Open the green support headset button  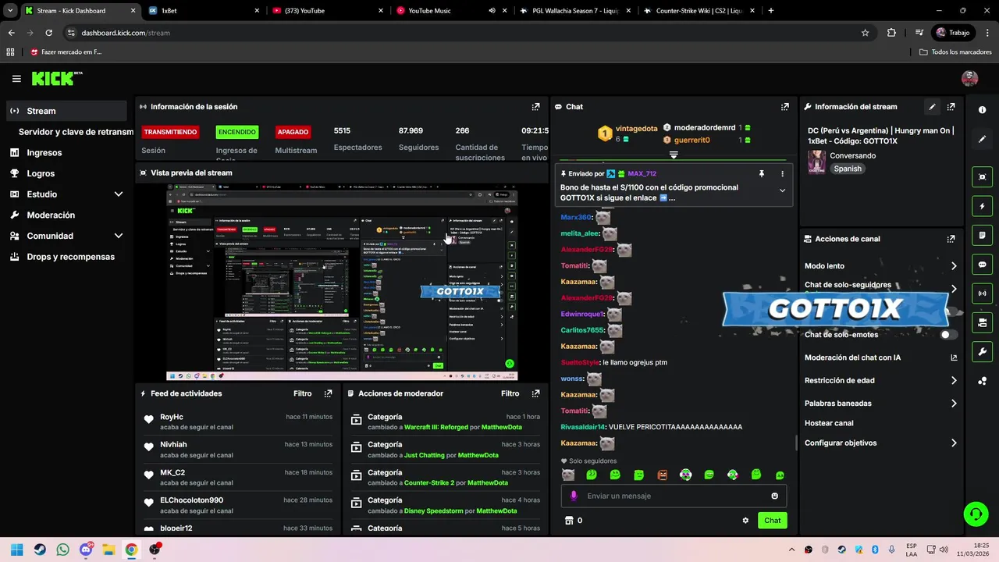pos(976,514)
